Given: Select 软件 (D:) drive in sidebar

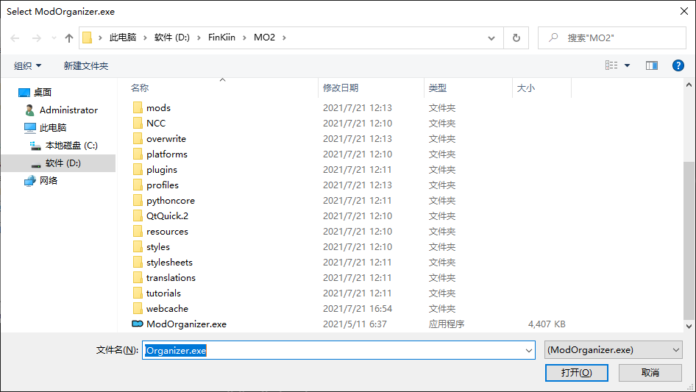Looking at the screenshot, I should pyautogui.click(x=57, y=163).
